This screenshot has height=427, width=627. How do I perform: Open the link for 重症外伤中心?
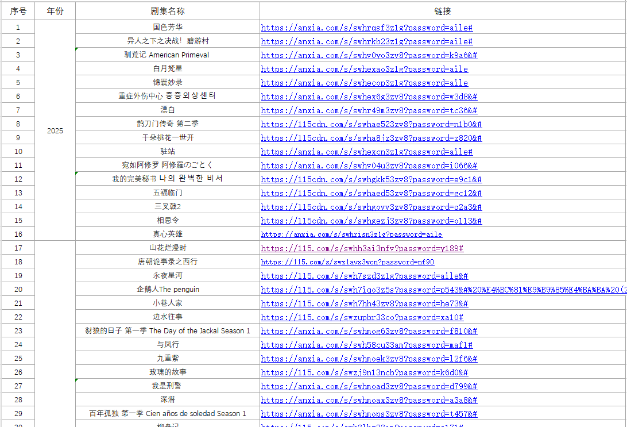369,97
